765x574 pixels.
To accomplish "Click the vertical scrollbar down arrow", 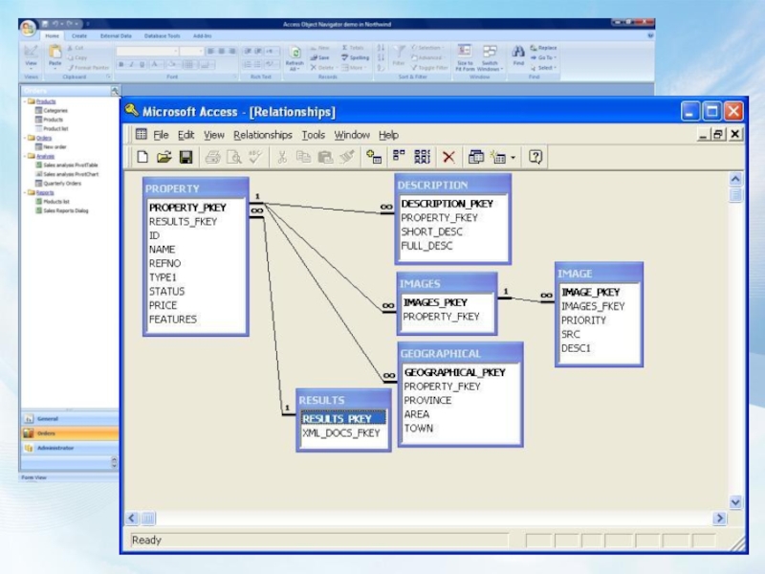I will tap(734, 501).
